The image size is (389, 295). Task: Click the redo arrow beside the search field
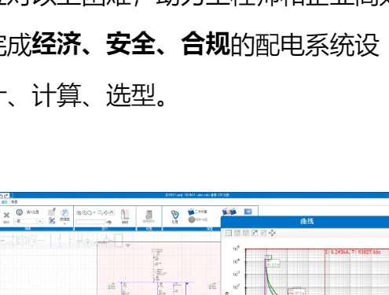108,222
